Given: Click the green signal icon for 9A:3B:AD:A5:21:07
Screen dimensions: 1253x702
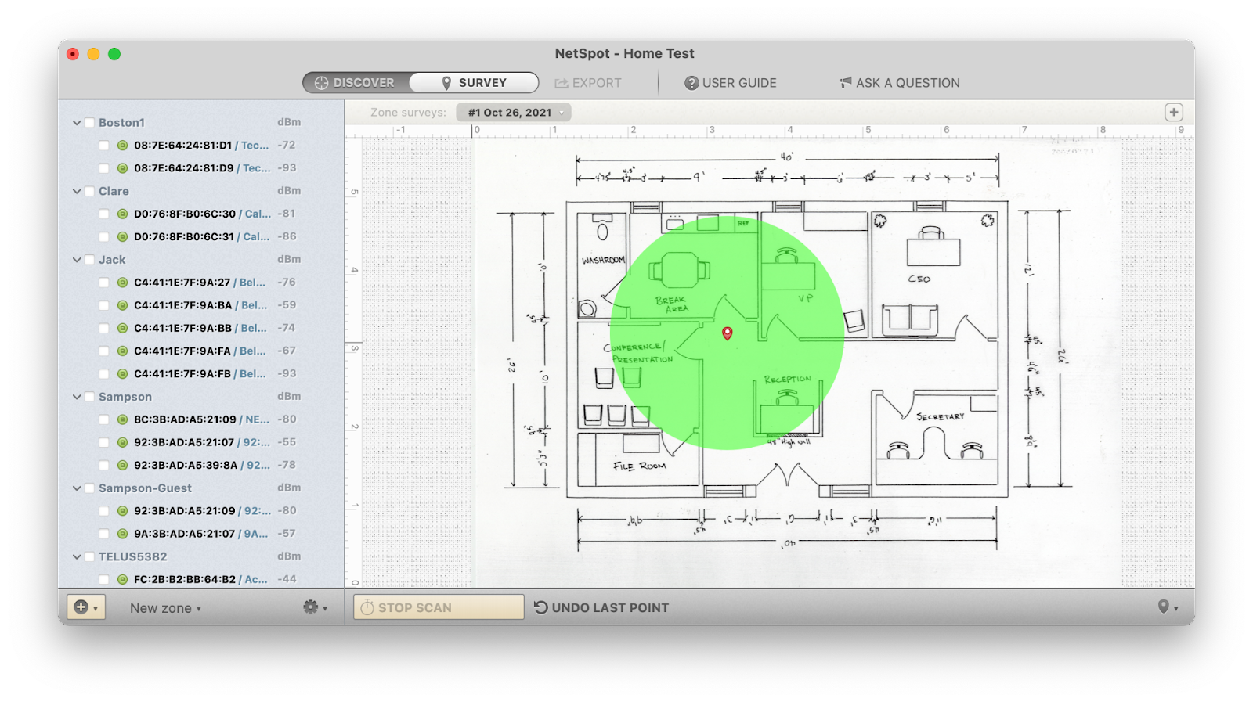Looking at the screenshot, I should (x=122, y=534).
